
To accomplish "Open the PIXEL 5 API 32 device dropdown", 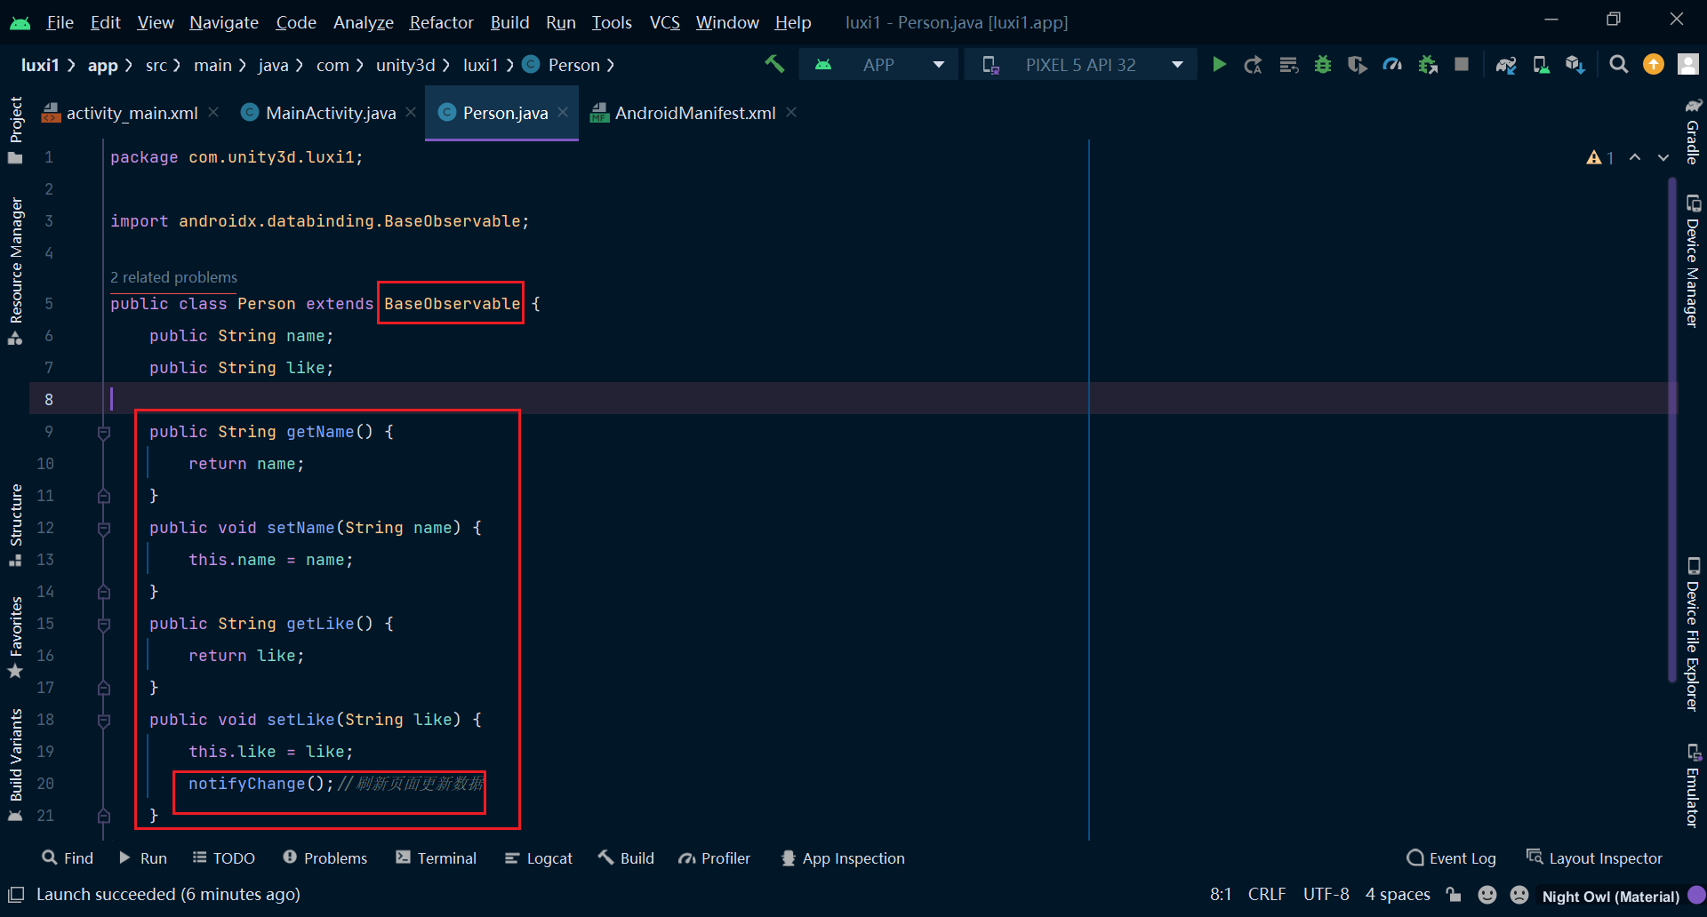I will tap(1080, 65).
